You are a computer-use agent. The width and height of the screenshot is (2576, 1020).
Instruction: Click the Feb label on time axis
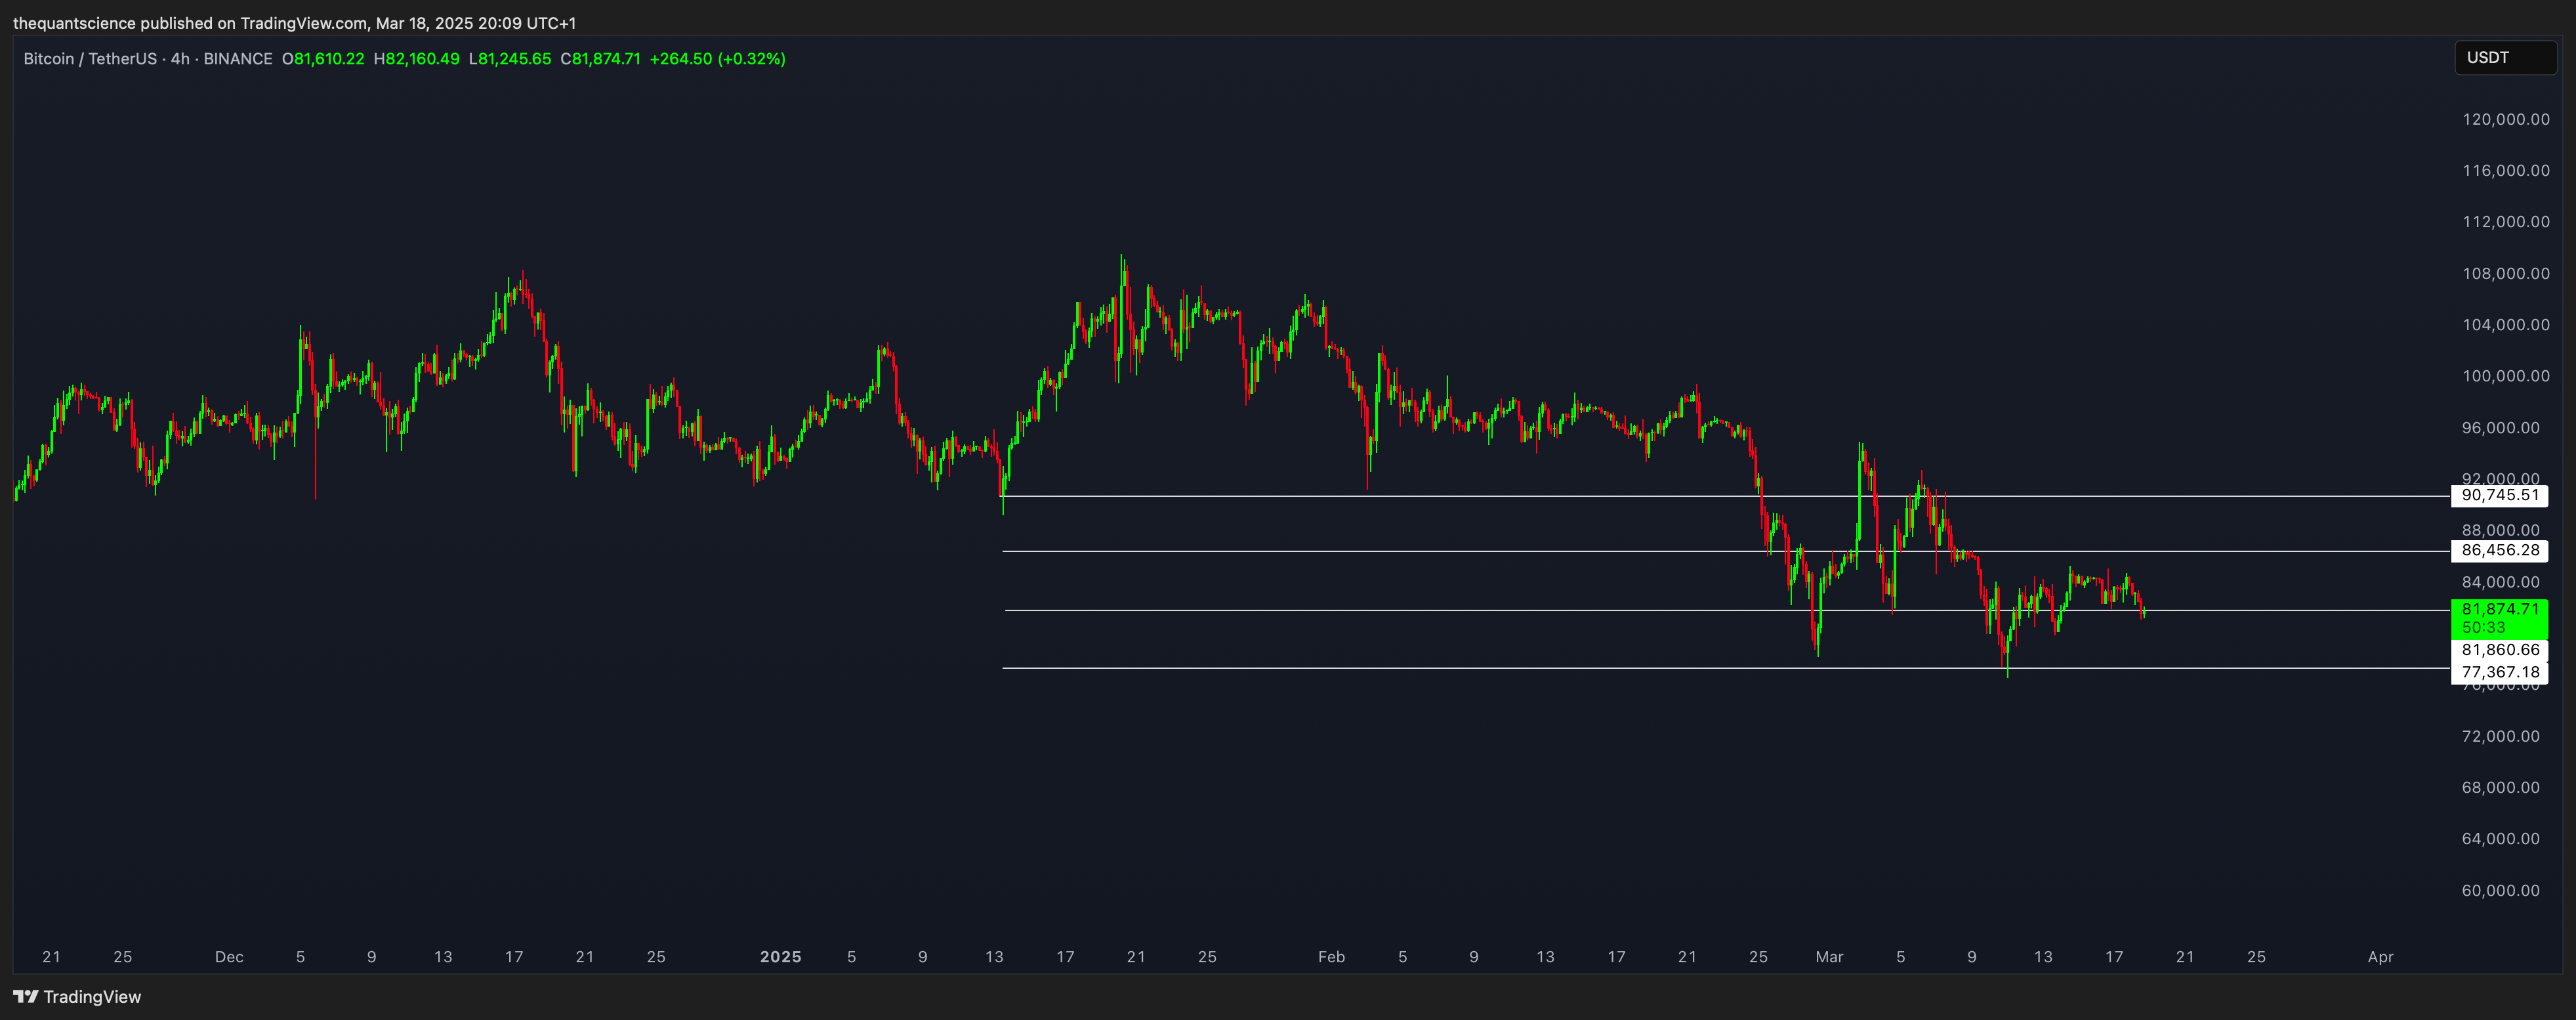pos(1331,957)
